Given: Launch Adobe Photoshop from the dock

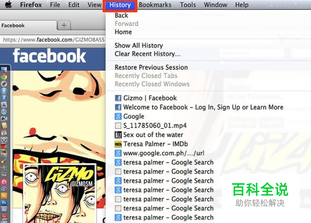Looking at the screenshot, I should (x=4, y=203).
